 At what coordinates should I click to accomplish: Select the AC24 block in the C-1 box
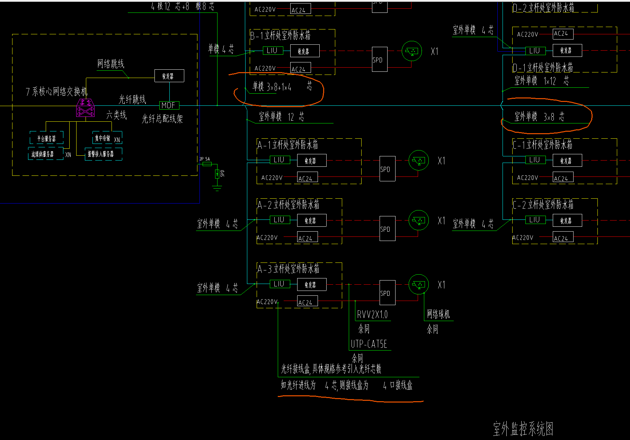pos(563,177)
